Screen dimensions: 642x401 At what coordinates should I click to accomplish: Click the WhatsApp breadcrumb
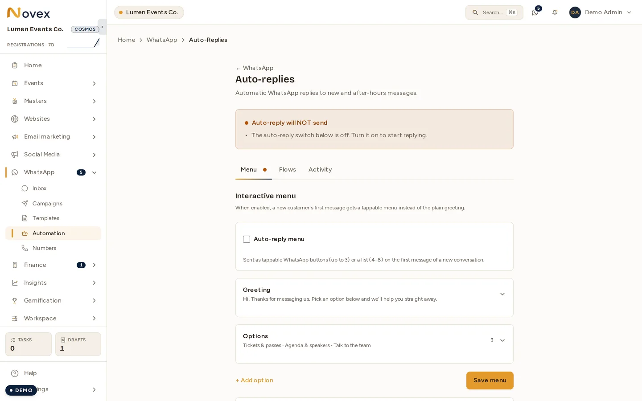tap(162, 40)
